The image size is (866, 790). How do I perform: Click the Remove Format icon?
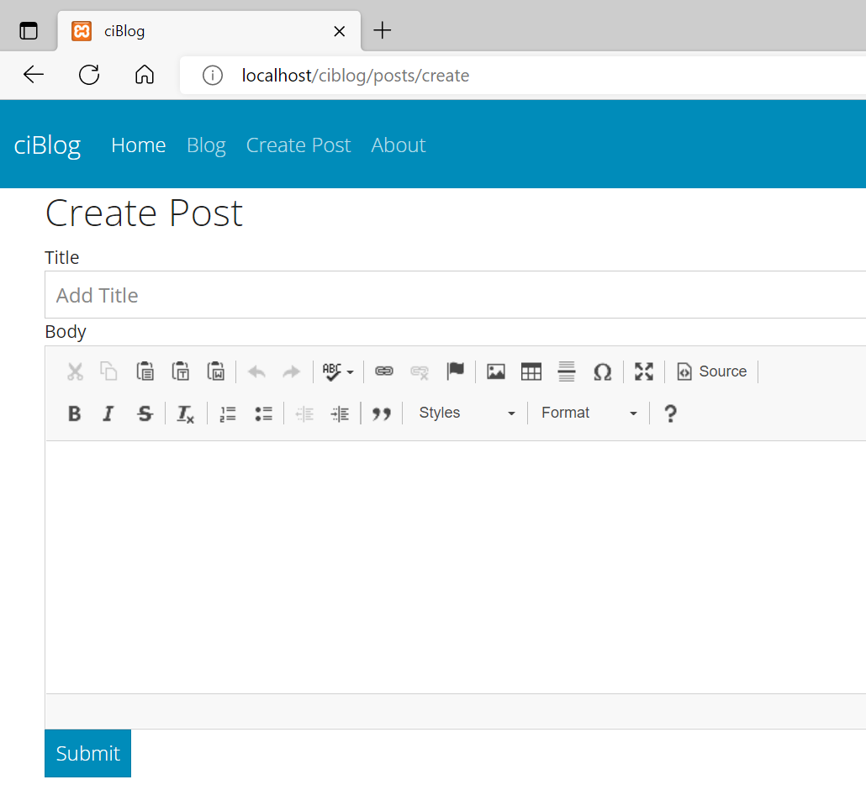pyautogui.click(x=185, y=413)
